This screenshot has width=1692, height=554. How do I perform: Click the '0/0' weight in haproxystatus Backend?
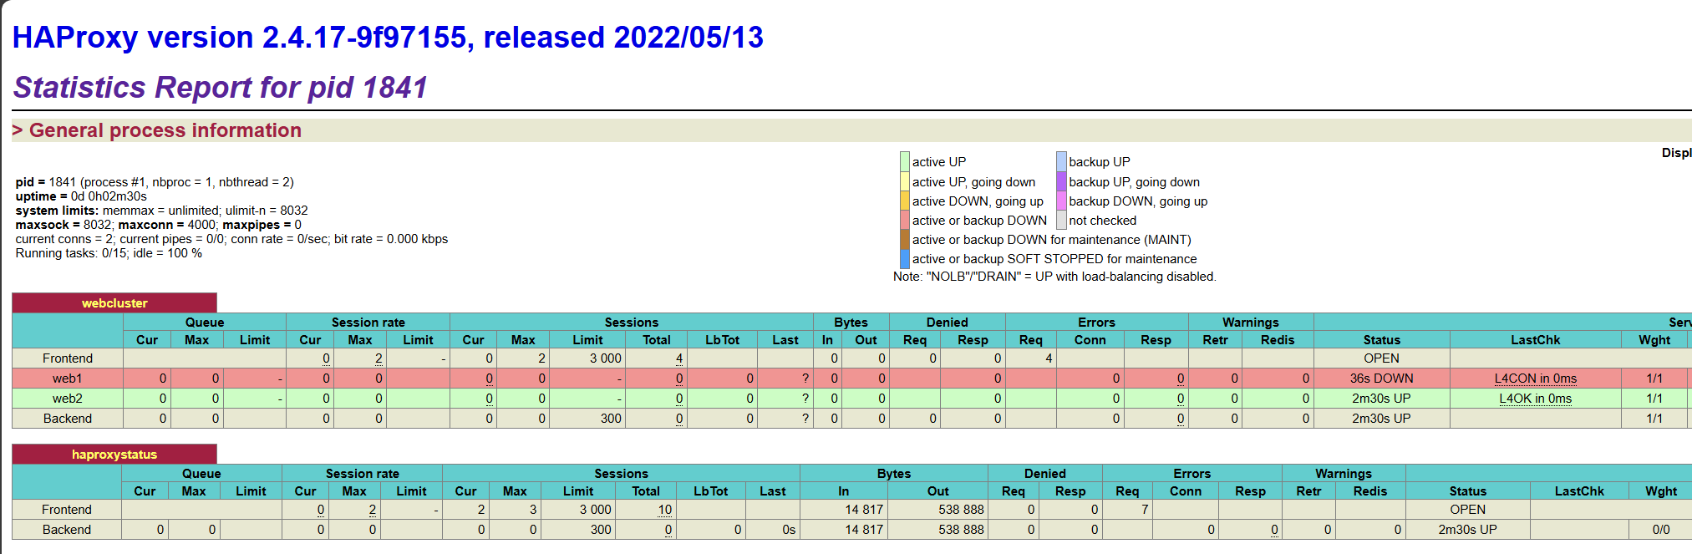coord(1661,530)
